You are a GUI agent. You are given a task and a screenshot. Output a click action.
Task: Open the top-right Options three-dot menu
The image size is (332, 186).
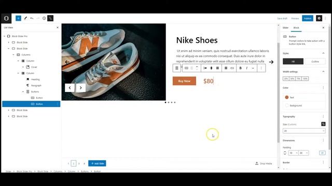pos(325,19)
